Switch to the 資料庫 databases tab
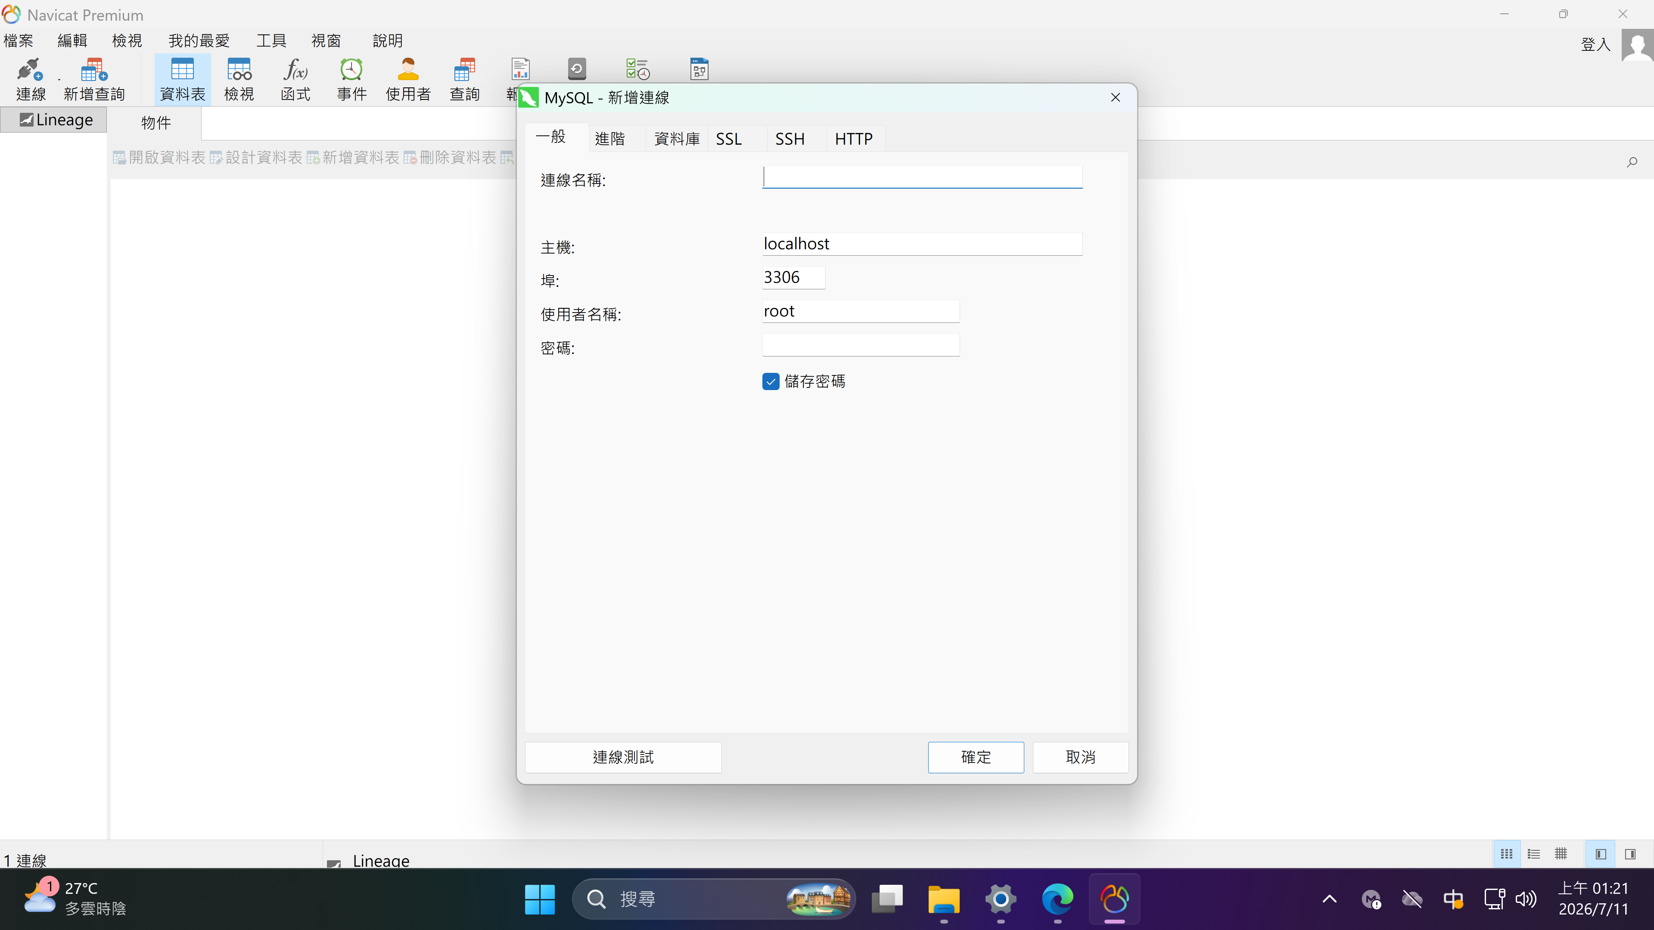Image resolution: width=1654 pixels, height=930 pixels. [x=677, y=139]
